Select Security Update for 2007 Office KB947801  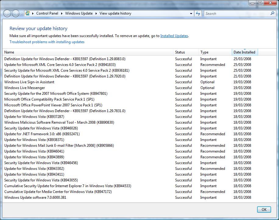click(56, 94)
